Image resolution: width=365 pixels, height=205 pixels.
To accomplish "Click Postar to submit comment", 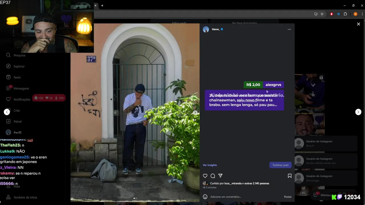I will [288, 197].
